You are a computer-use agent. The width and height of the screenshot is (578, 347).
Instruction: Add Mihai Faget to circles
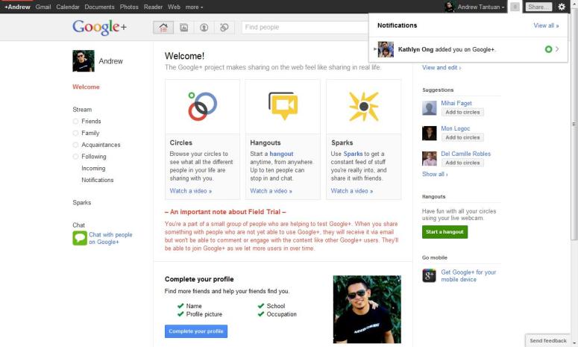[x=462, y=112]
